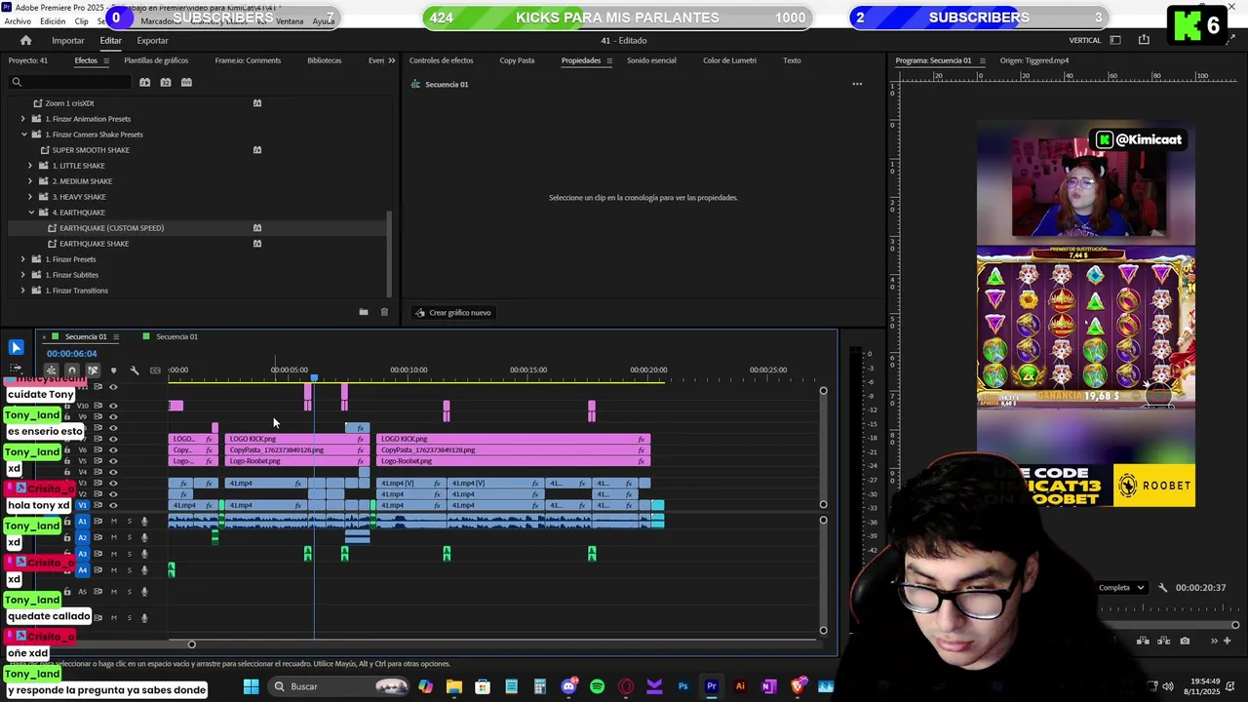
Task: Expand 3. HEAVY SHAKE folder
Action: [30, 197]
